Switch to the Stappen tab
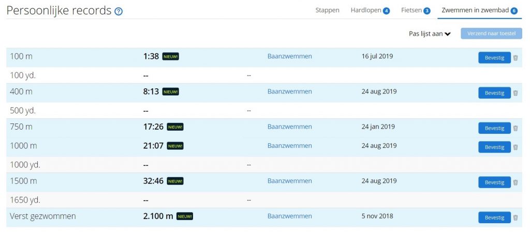The width and height of the screenshot is (530, 232). 327,10
